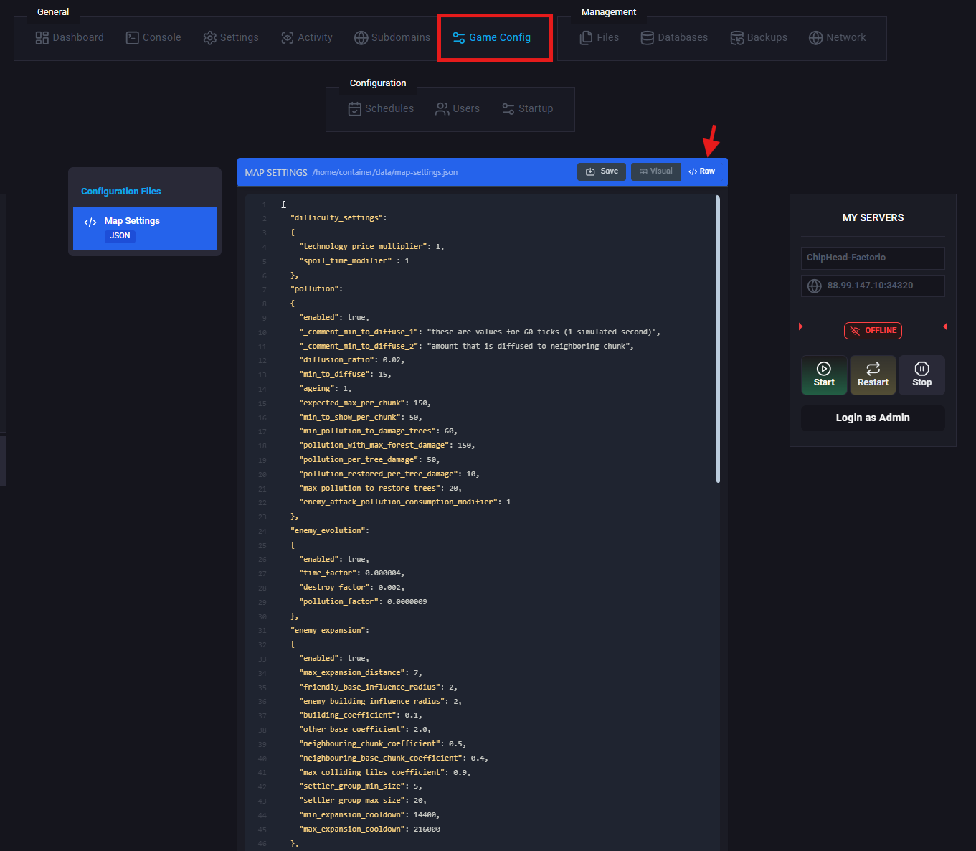This screenshot has width=976, height=851.
Task: Click the "diffusion_ratio" line
Action: tap(352, 360)
